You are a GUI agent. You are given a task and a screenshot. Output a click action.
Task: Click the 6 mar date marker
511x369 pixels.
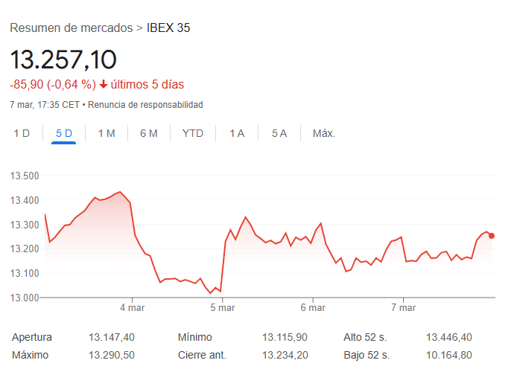(313, 307)
